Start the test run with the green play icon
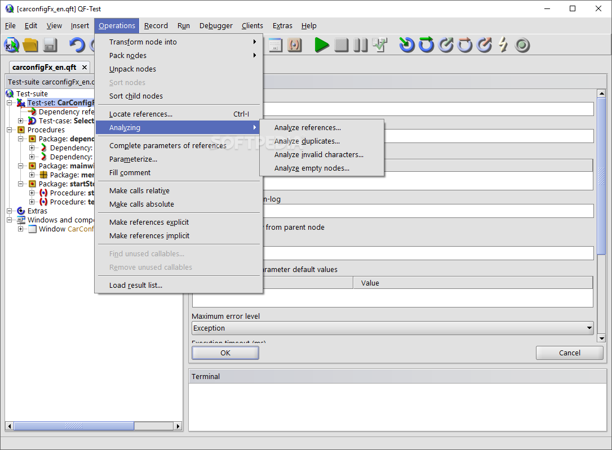The height and width of the screenshot is (450, 612). pos(322,45)
